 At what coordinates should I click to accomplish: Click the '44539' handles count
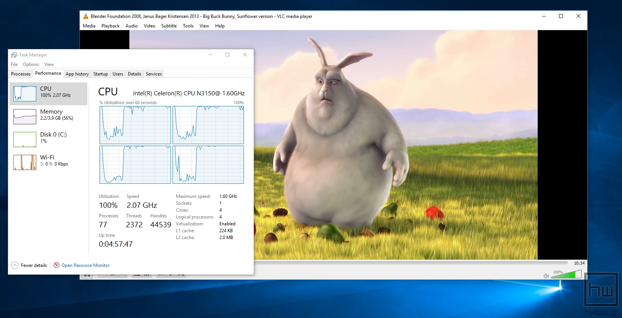[161, 225]
